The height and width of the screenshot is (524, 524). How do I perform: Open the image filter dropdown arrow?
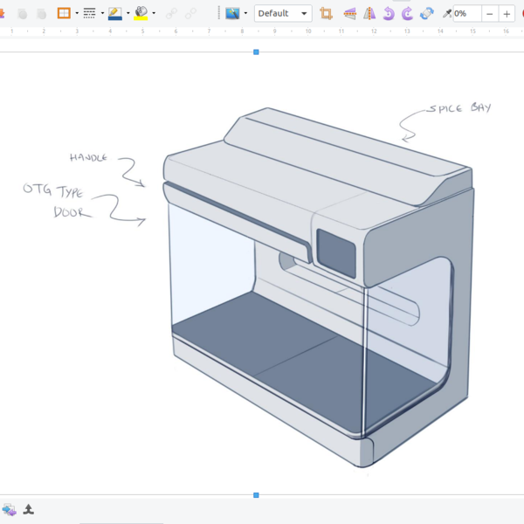coord(245,13)
